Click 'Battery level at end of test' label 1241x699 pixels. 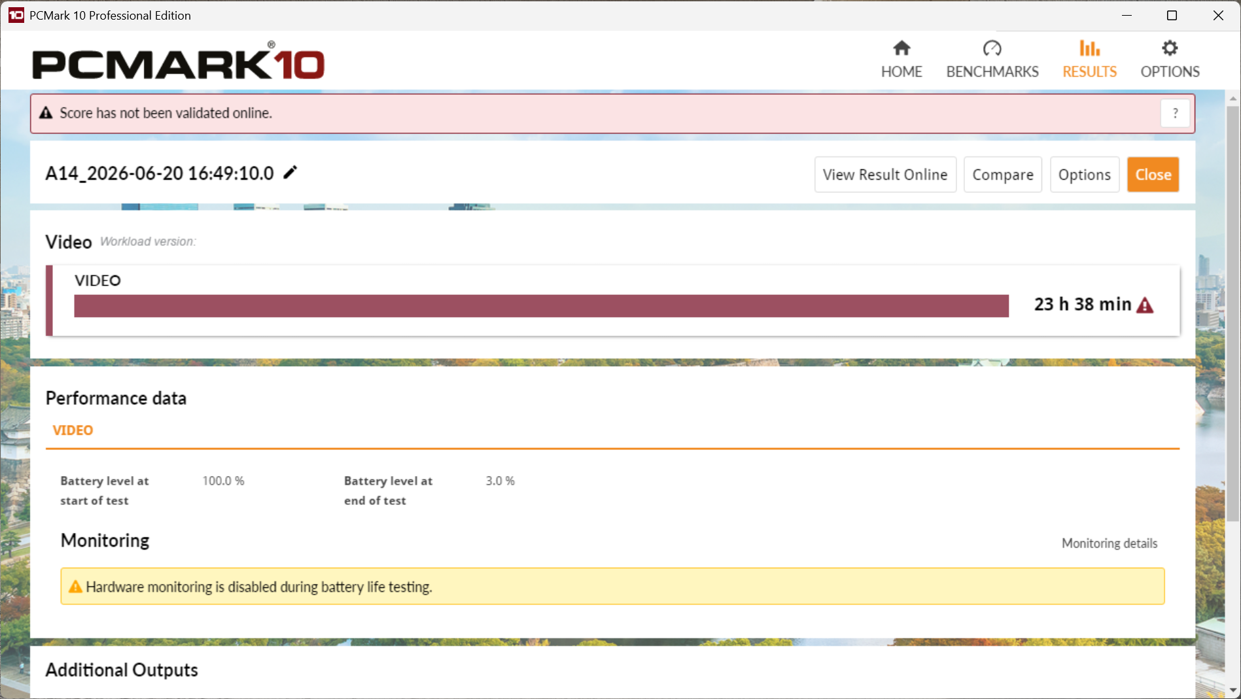coord(389,490)
